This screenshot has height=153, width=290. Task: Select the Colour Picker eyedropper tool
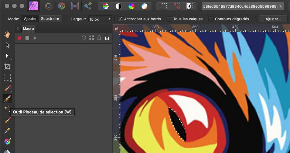(x=7, y=131)
